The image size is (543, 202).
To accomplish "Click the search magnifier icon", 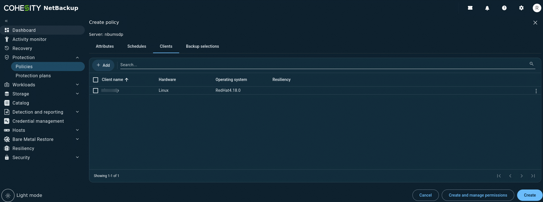I will click(531, 64).
